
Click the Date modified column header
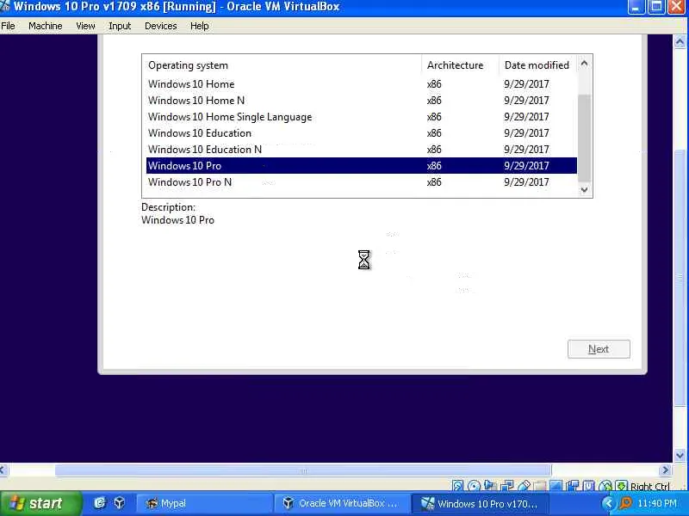pos(537,65)
